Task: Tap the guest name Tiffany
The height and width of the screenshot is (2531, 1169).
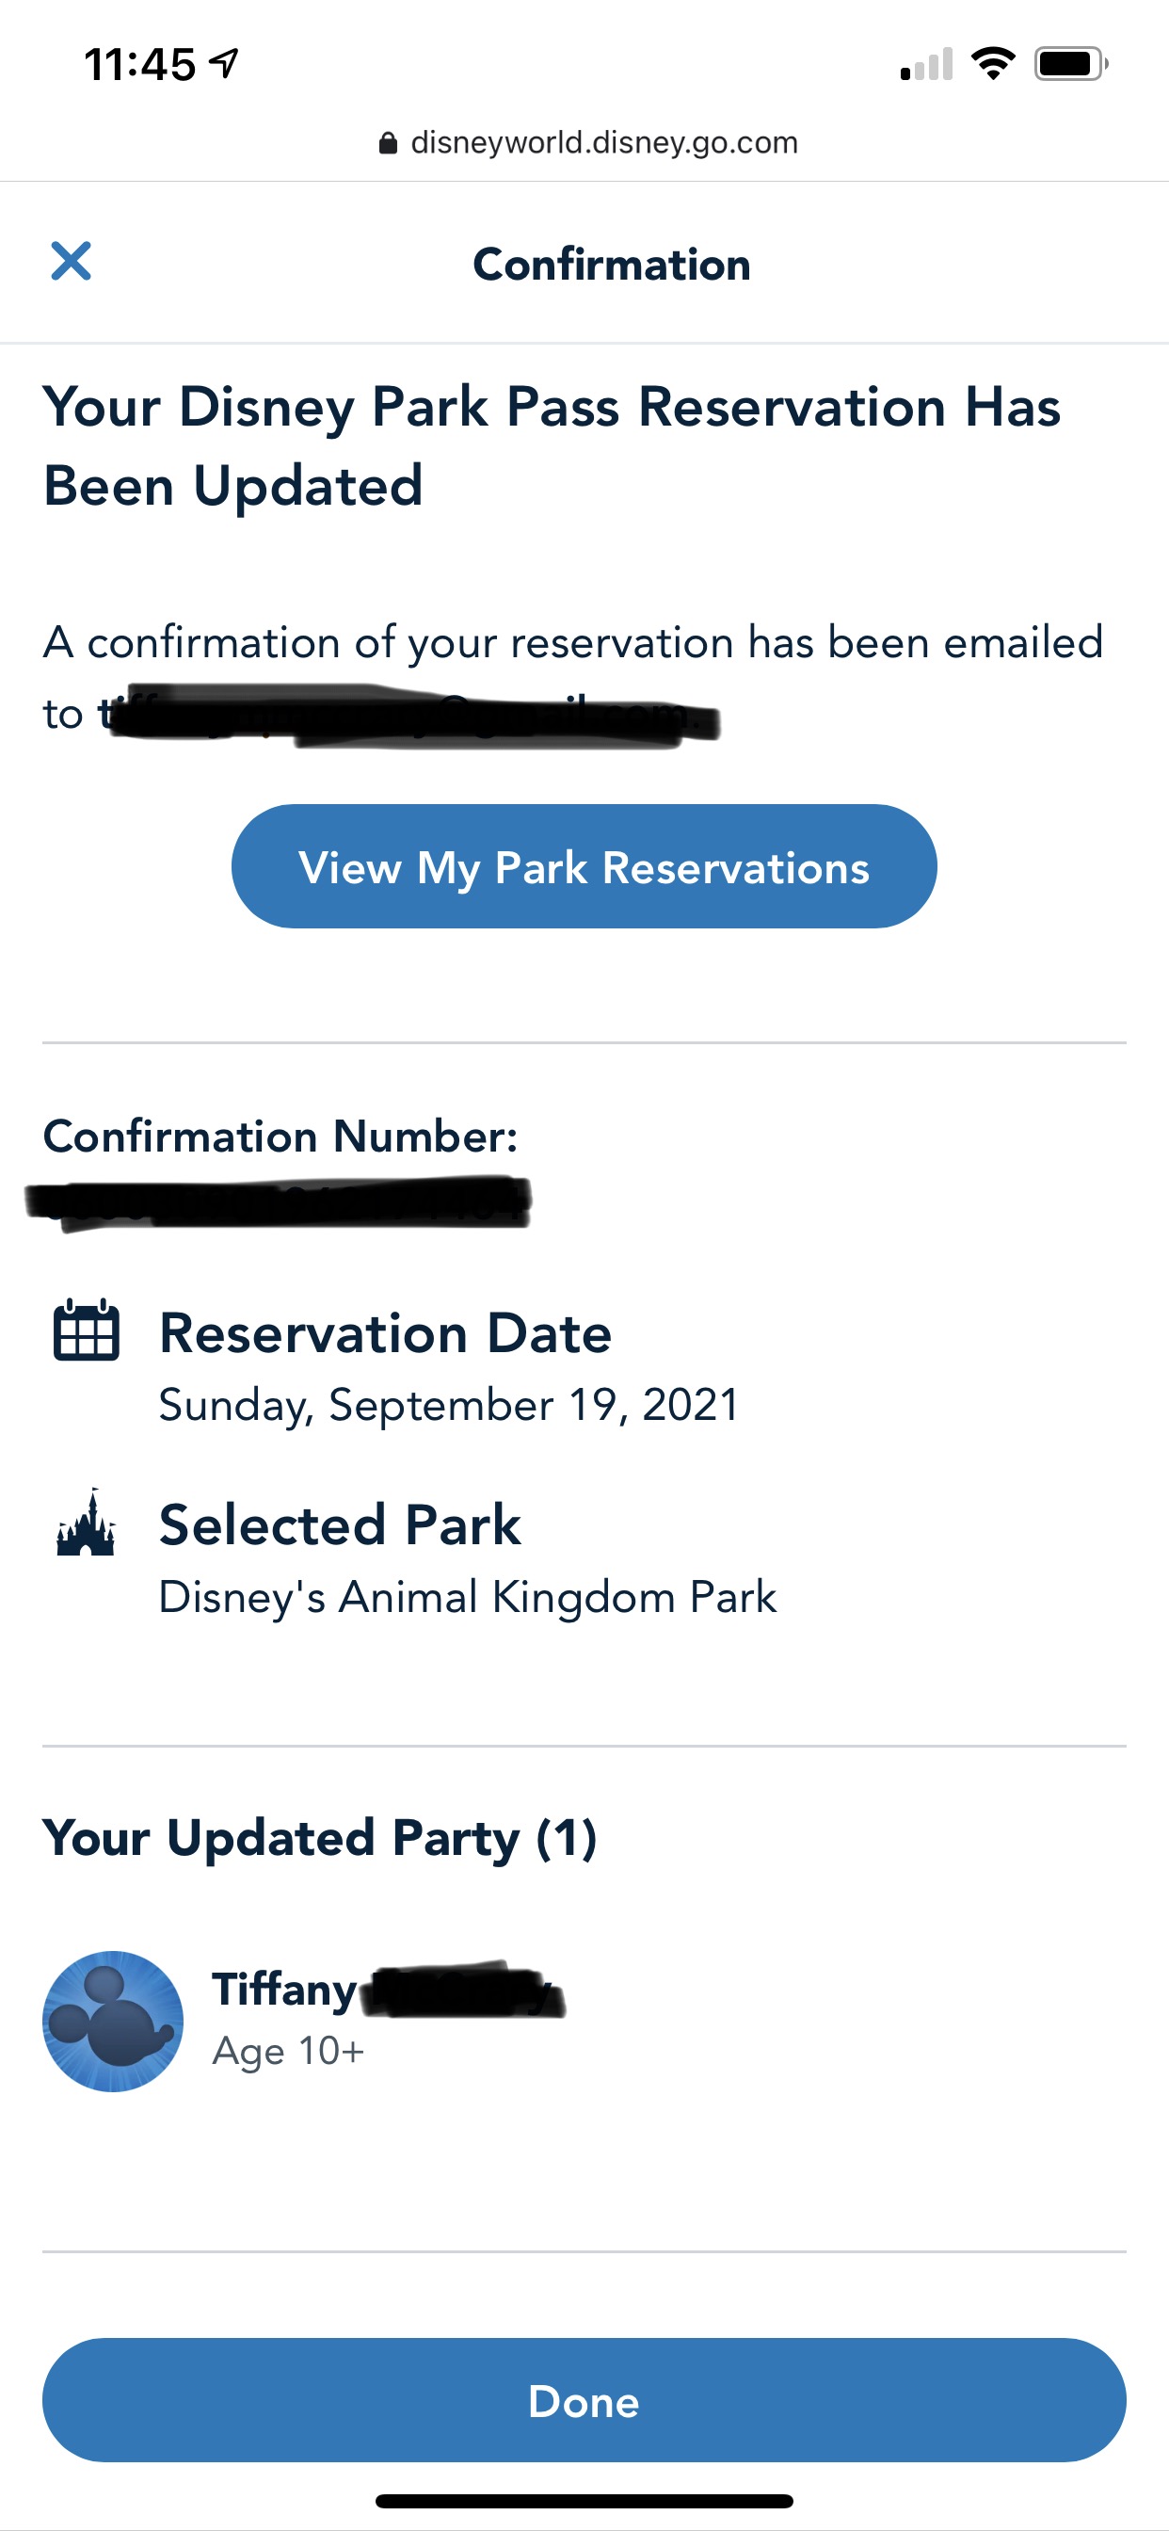Action: click(x=285, y=1989)
